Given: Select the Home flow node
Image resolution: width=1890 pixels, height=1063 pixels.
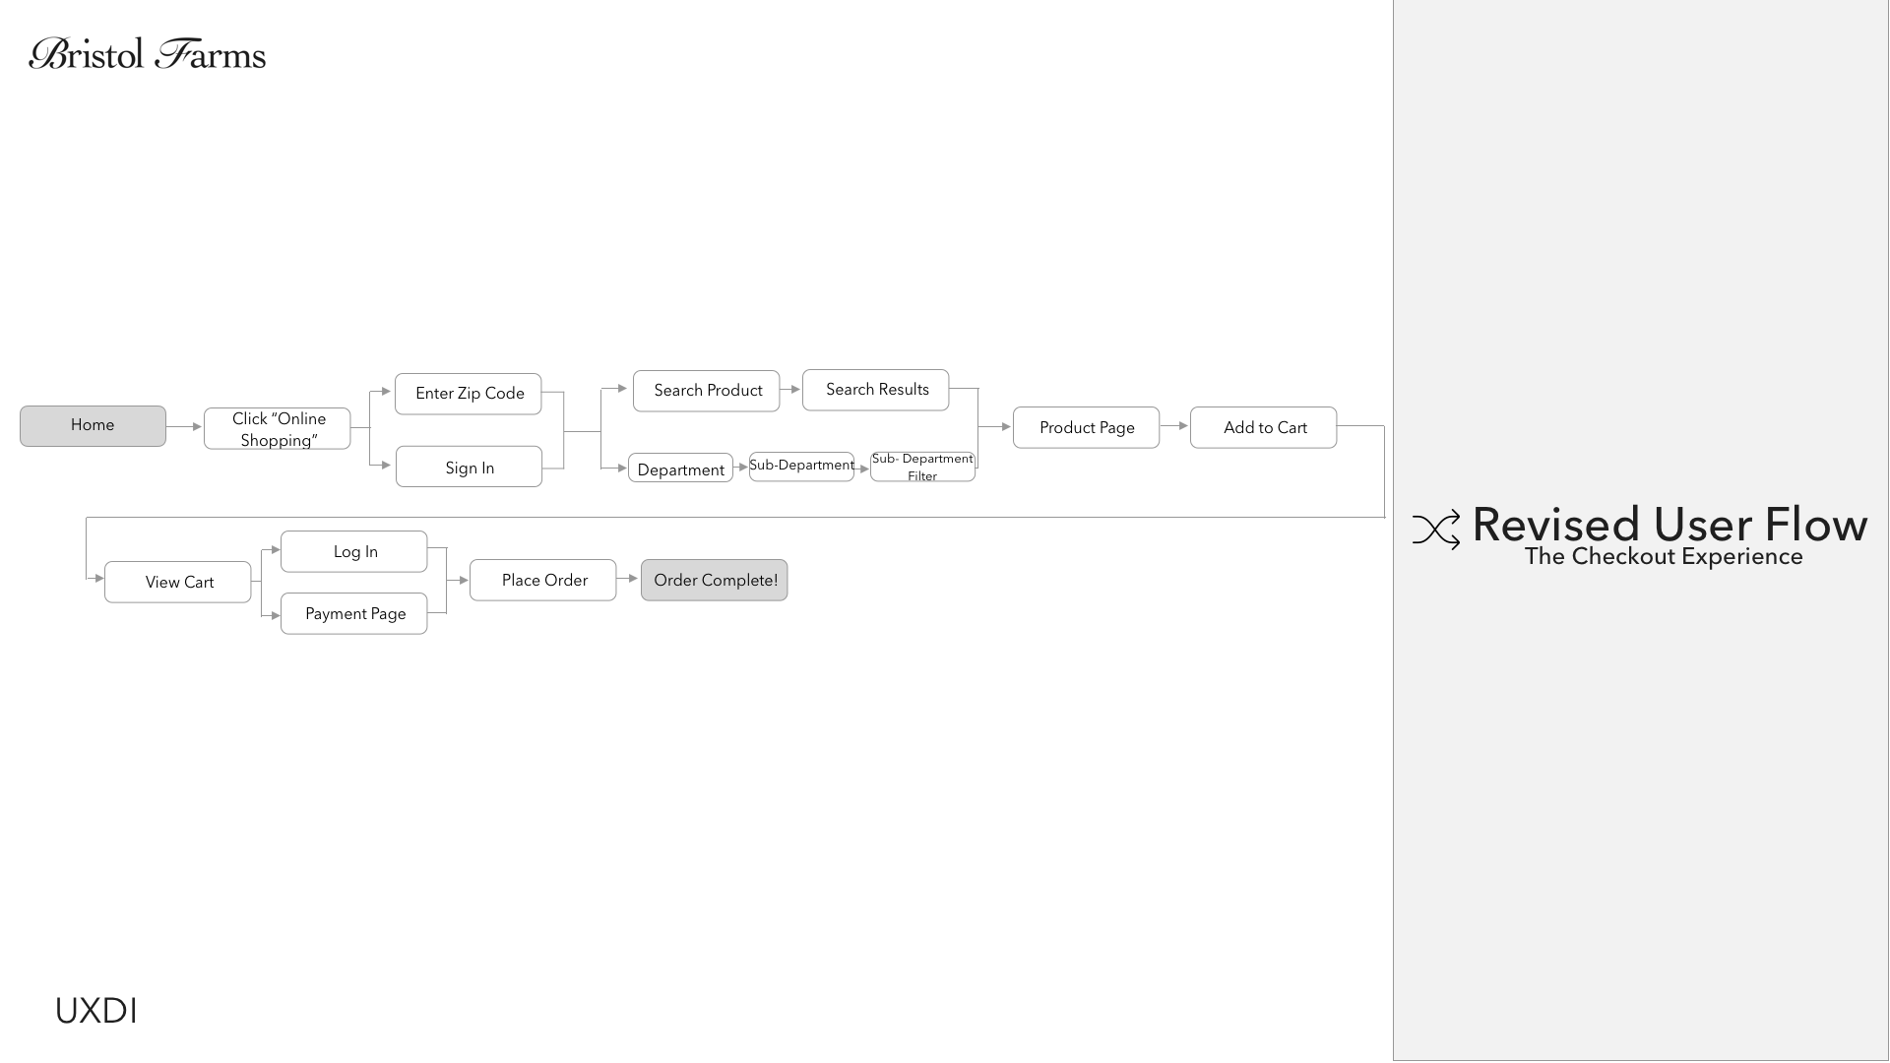Looking at the screenshot, I should pos(93,425).
